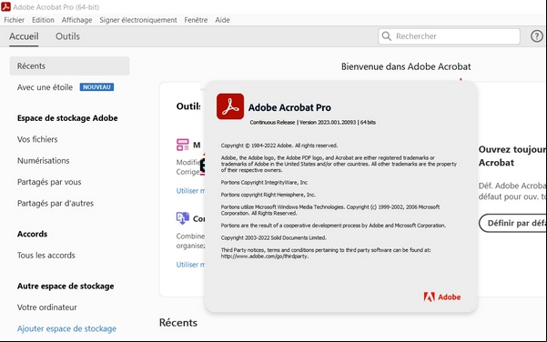Click the Ajouter espace de stockage link
Viewport: 547px width, 342px height.
click(x=66, y=328)
